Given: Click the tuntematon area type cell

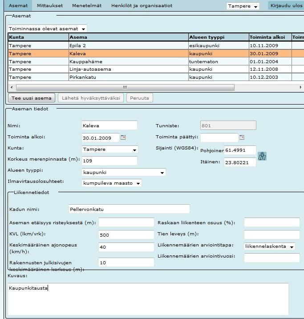Looking at the screenshot, I should point(219,62).
